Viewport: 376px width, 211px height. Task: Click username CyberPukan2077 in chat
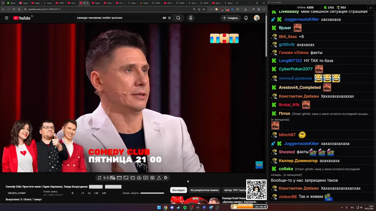pos(296,69)
